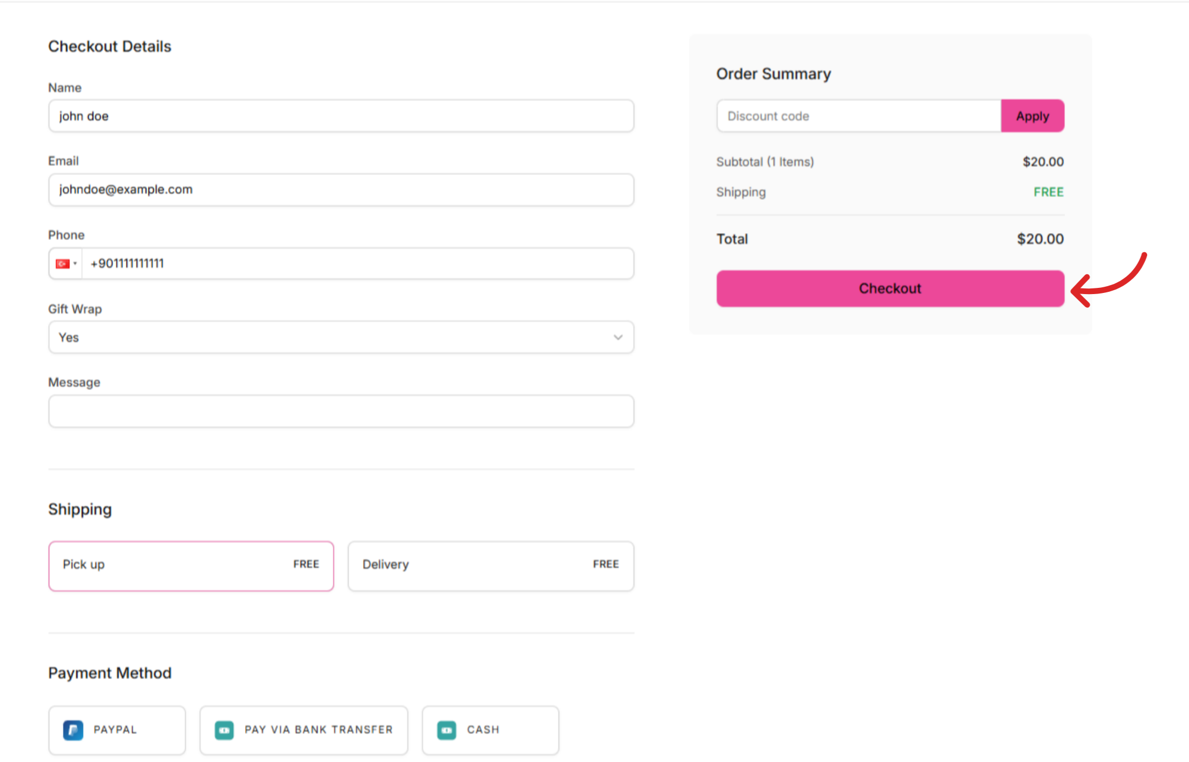1189x762 pixels.
Task: Choose Pay via Bank Transfer method
Action: click(x=304, y=730)
